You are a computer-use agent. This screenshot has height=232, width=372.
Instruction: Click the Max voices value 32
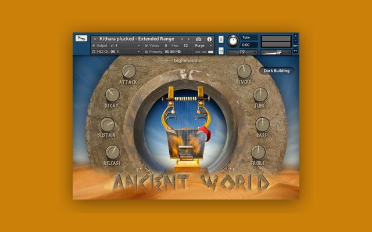(x=185, y=45)
